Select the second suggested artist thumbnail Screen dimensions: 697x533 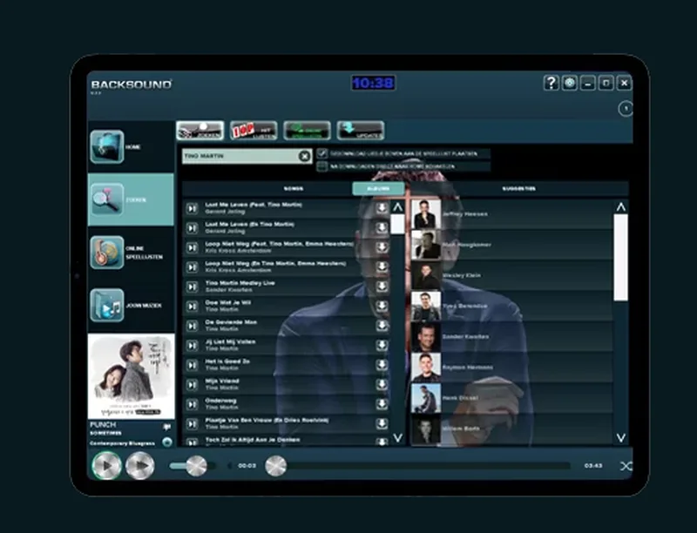(426, 245)
